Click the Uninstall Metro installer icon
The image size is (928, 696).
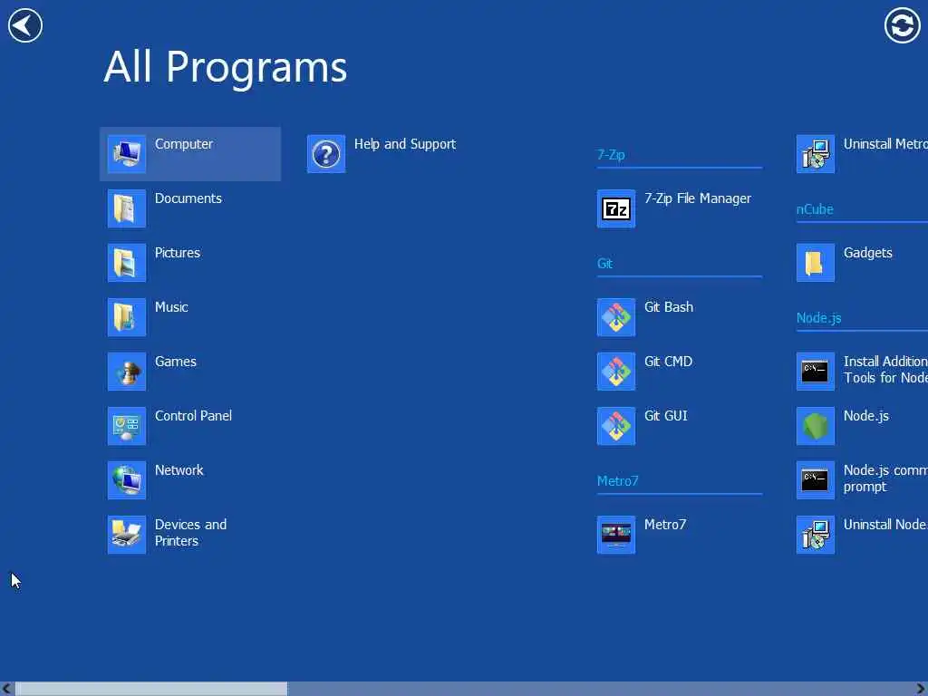pos(816,154)
